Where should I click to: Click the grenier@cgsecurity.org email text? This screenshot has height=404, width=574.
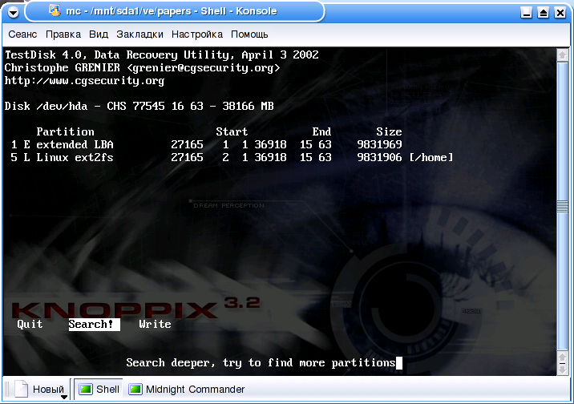coord(203,67)
